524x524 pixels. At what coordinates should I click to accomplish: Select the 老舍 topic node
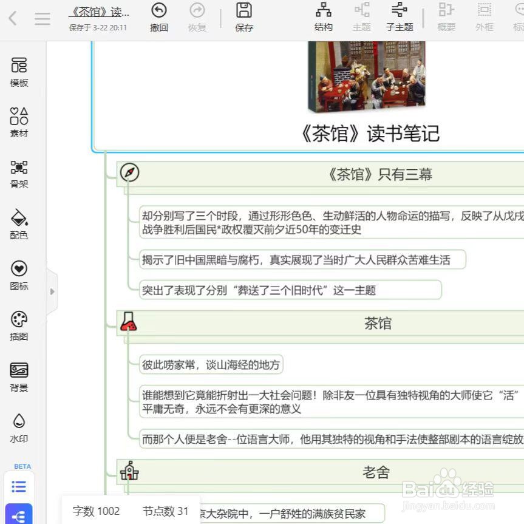point(376,472)
